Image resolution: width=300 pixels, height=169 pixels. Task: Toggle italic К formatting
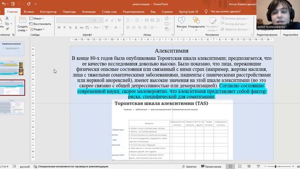[x=65, y=28]
